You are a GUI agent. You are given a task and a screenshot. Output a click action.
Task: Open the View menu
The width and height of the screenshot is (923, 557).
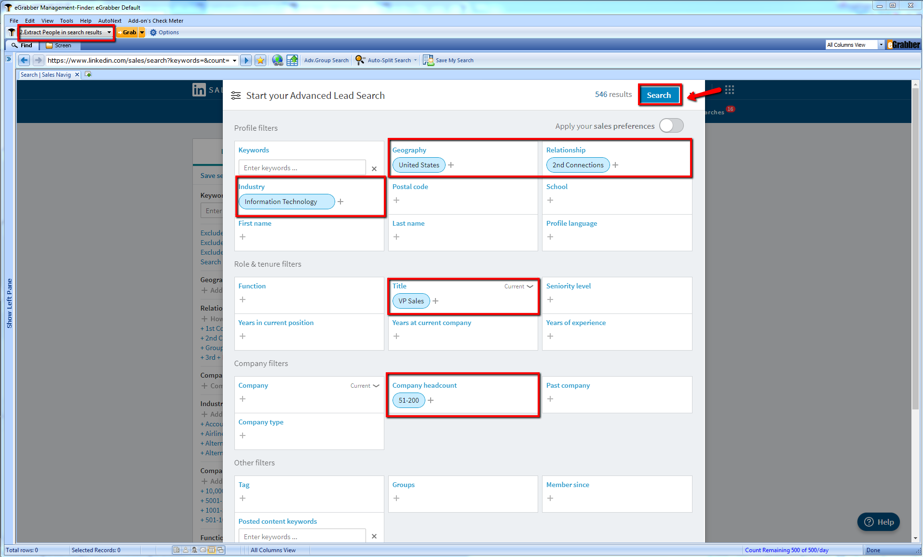47,21
